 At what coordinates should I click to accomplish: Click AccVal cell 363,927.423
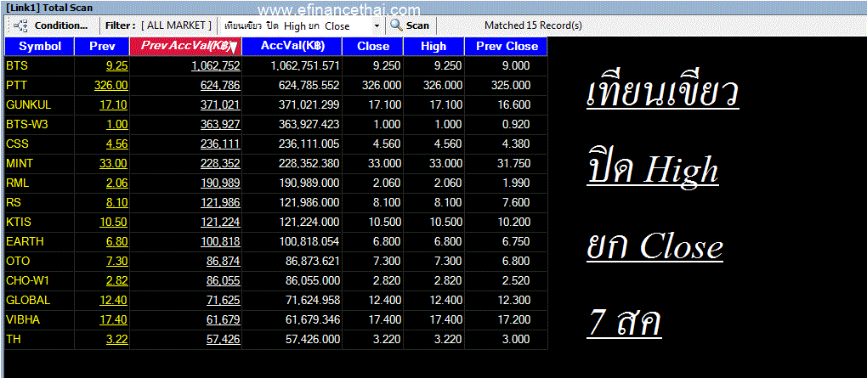point(309,124)
